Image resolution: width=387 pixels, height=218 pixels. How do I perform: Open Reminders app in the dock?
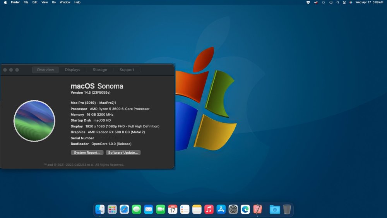(x=185, y=209)
